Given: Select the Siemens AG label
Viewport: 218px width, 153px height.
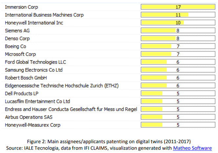Looking at the screenshot, I should tap(17, 31).
